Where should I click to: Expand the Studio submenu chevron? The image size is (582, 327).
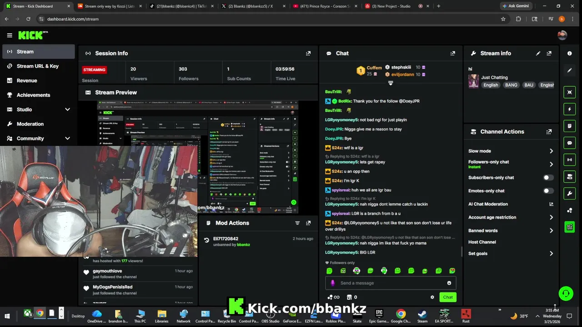(67, 109)
